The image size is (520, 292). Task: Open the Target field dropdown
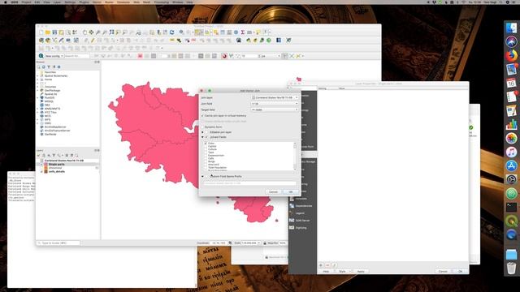pos(275,109)
